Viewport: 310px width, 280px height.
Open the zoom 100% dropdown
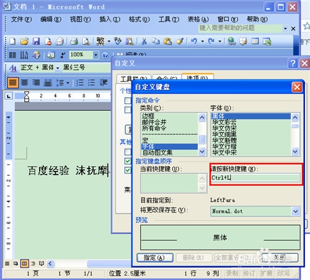click(95, 55)
